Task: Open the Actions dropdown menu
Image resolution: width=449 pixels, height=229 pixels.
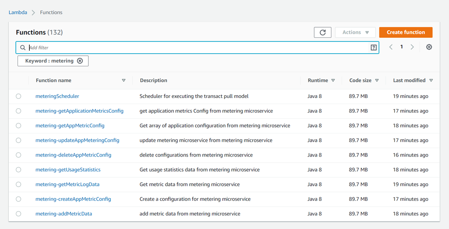Action: (x=355, y=33)
